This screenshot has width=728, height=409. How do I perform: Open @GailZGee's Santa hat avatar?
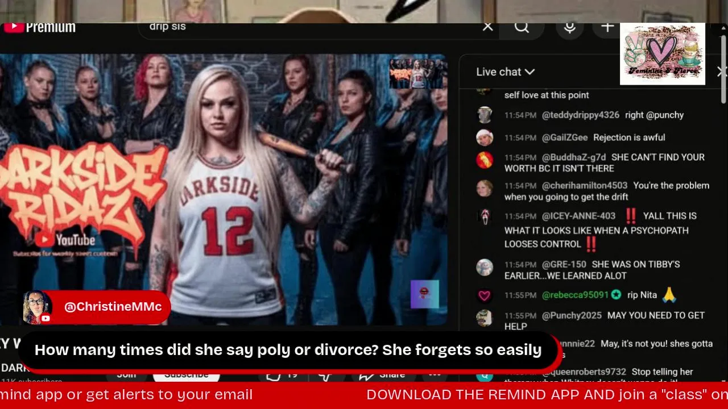485,137
